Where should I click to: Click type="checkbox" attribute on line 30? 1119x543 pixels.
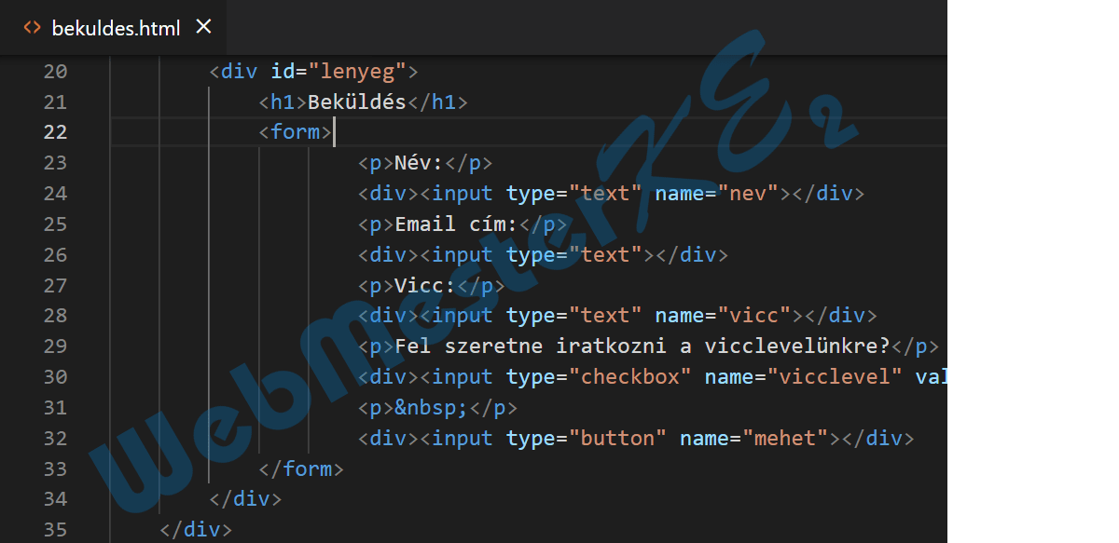tap(600, 376)
